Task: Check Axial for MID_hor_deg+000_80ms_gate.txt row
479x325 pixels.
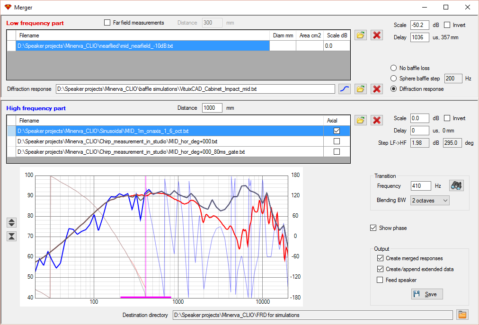Action: (x=337, y=151)
